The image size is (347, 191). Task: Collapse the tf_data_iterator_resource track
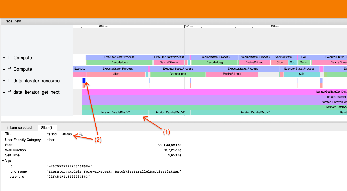4,81
